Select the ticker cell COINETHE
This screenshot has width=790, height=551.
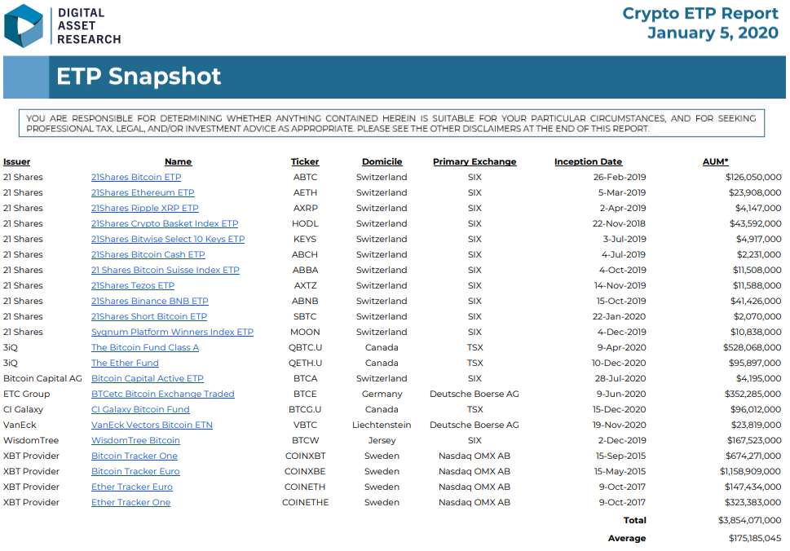(305, 503)
